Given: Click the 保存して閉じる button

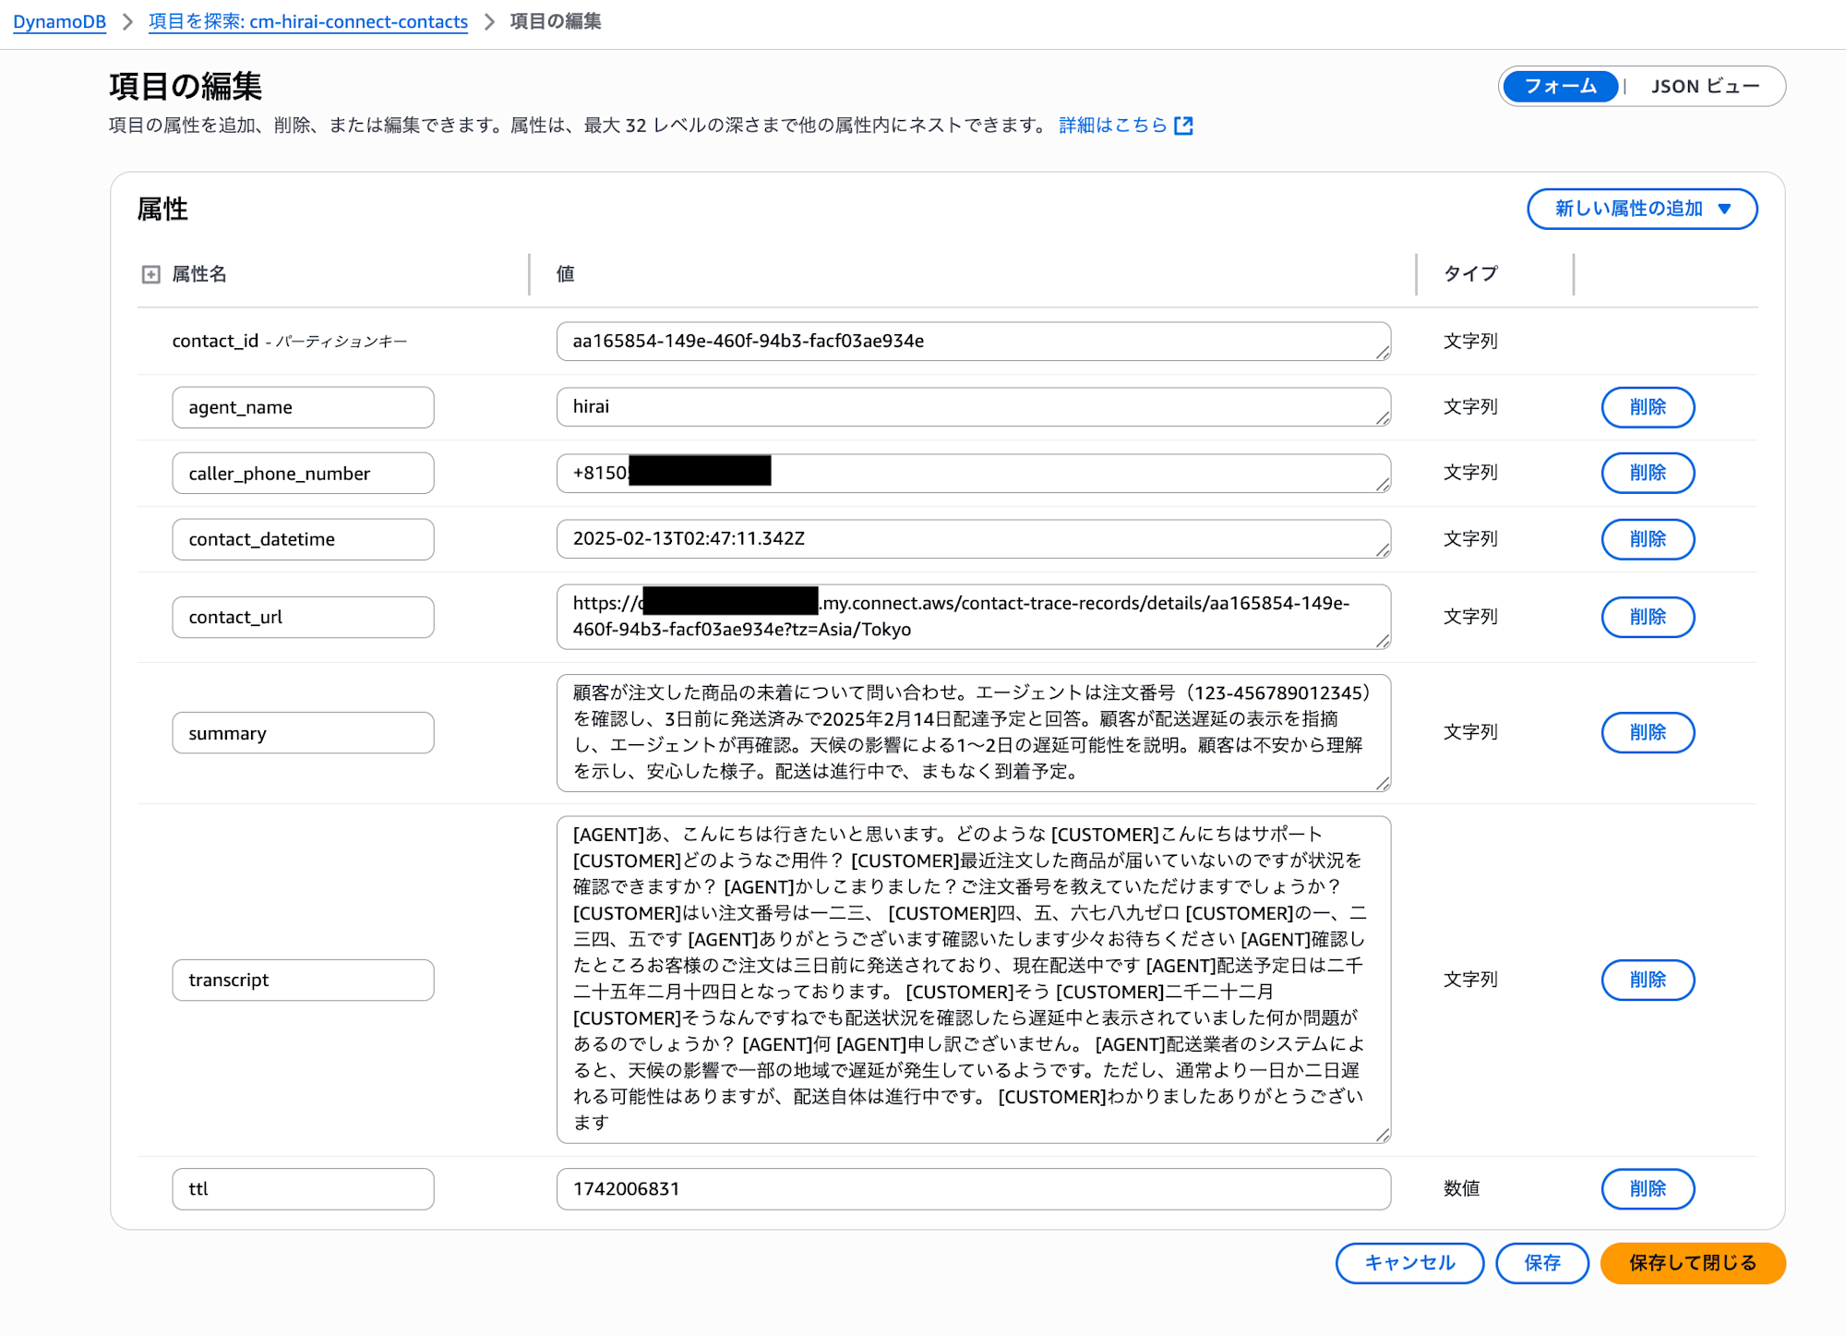Looking at the screenshot, I should tap(1693, 1263).
